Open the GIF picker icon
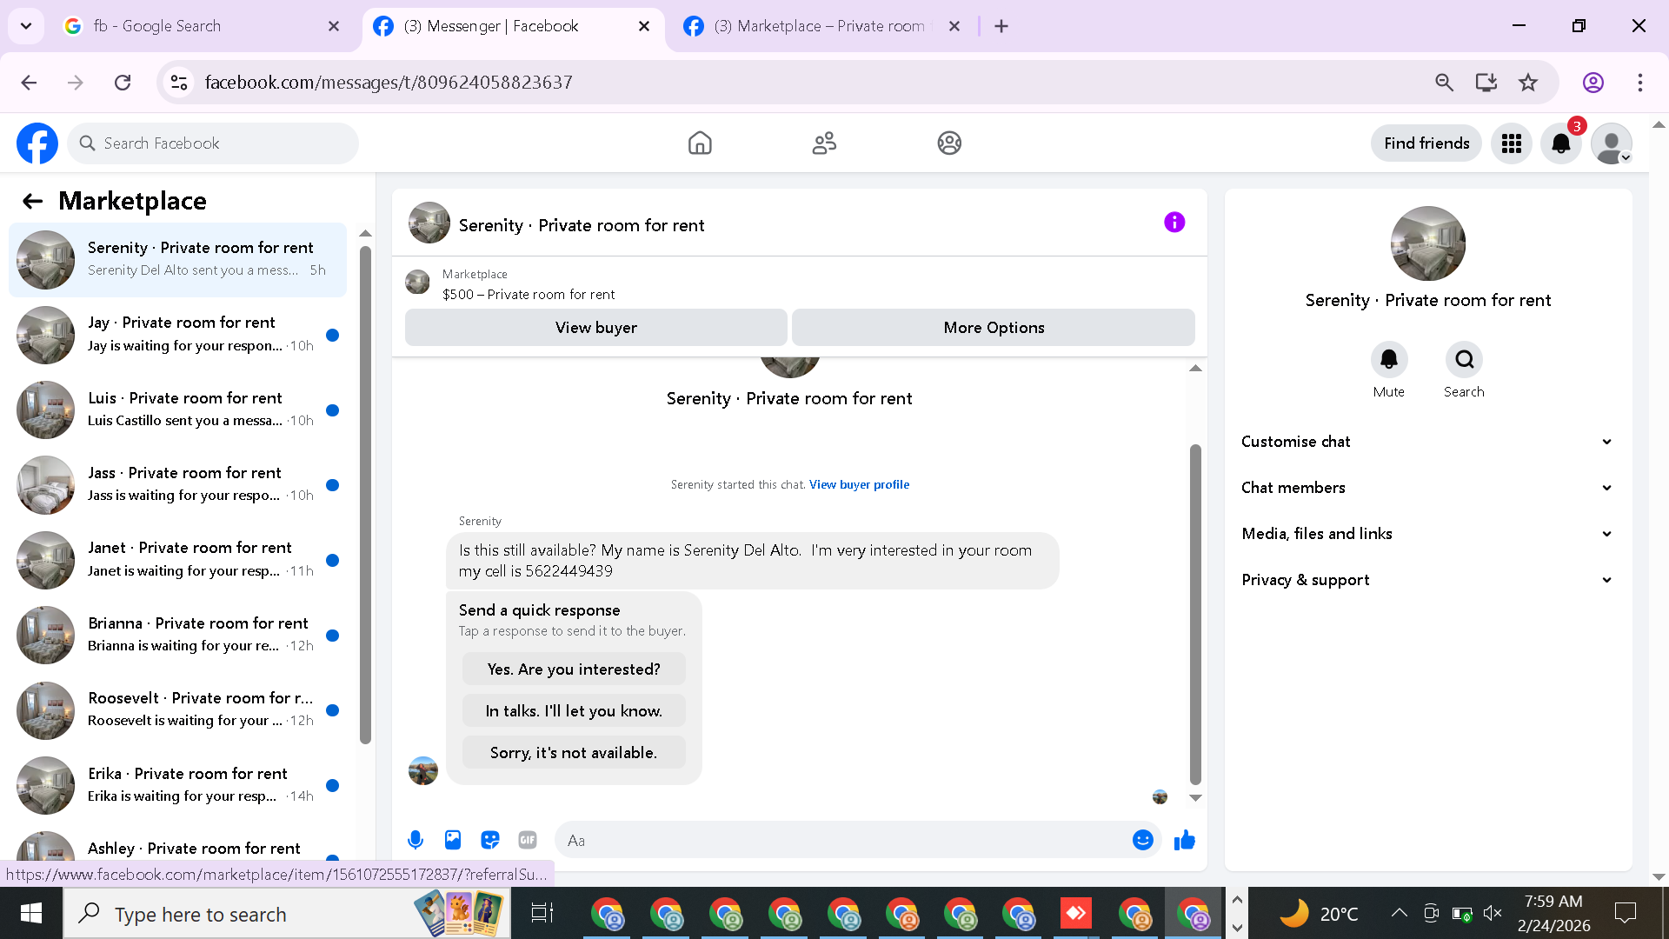The width and height of the screenshot is (1669, 939). (x=528, y=840)
